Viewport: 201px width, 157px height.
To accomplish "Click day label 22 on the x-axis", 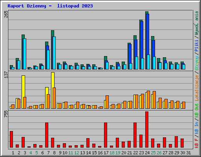I will coord(135,153).
